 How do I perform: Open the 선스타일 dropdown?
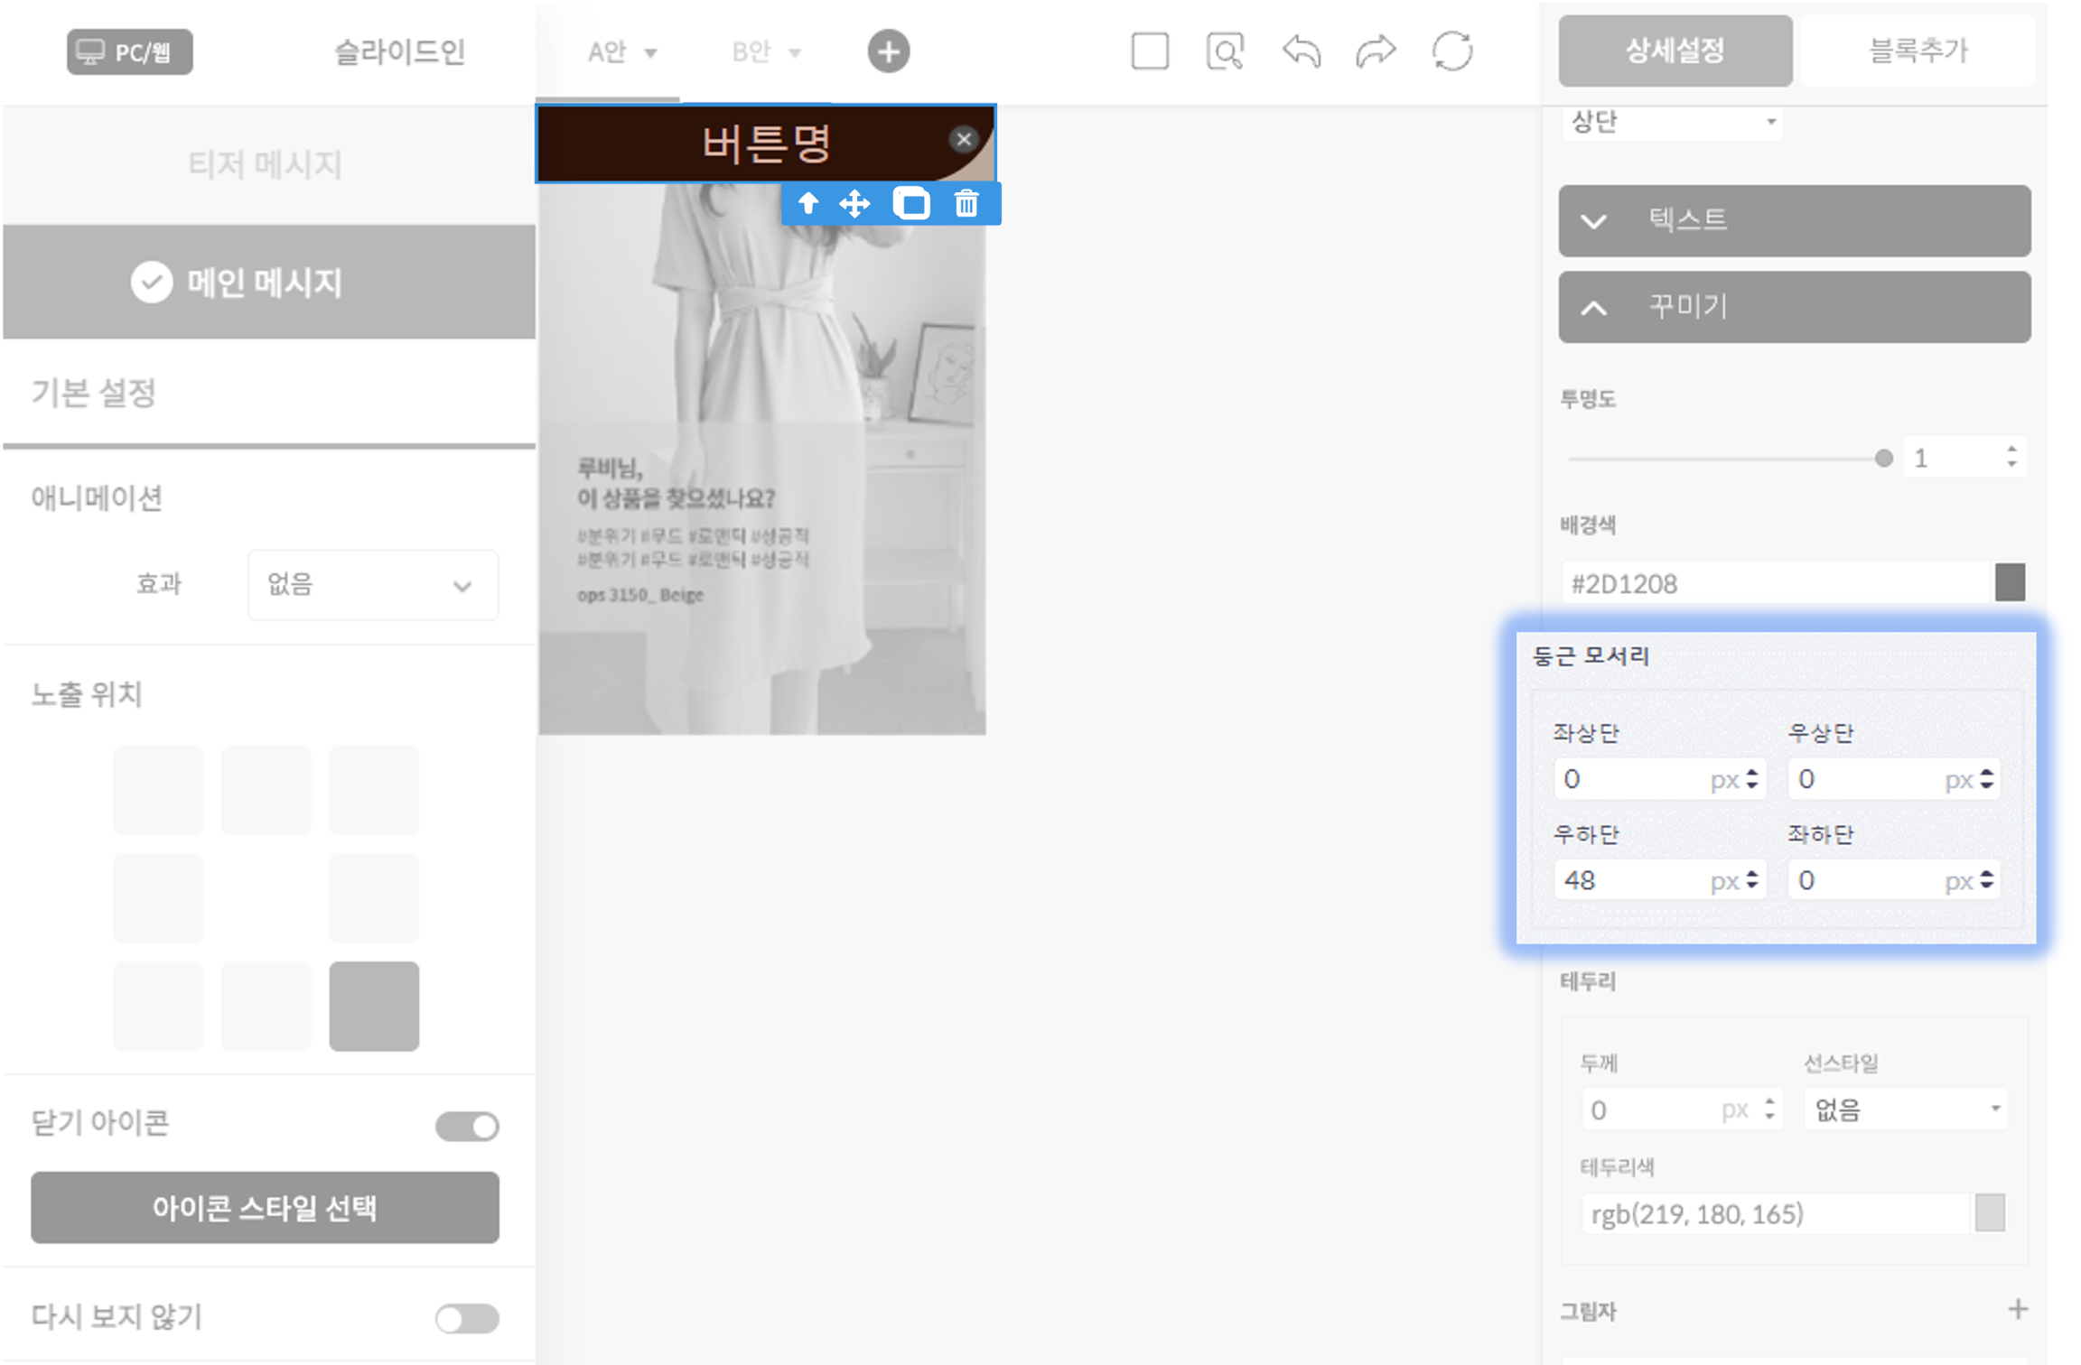pyautogui.click(x=1906, y=1110)
